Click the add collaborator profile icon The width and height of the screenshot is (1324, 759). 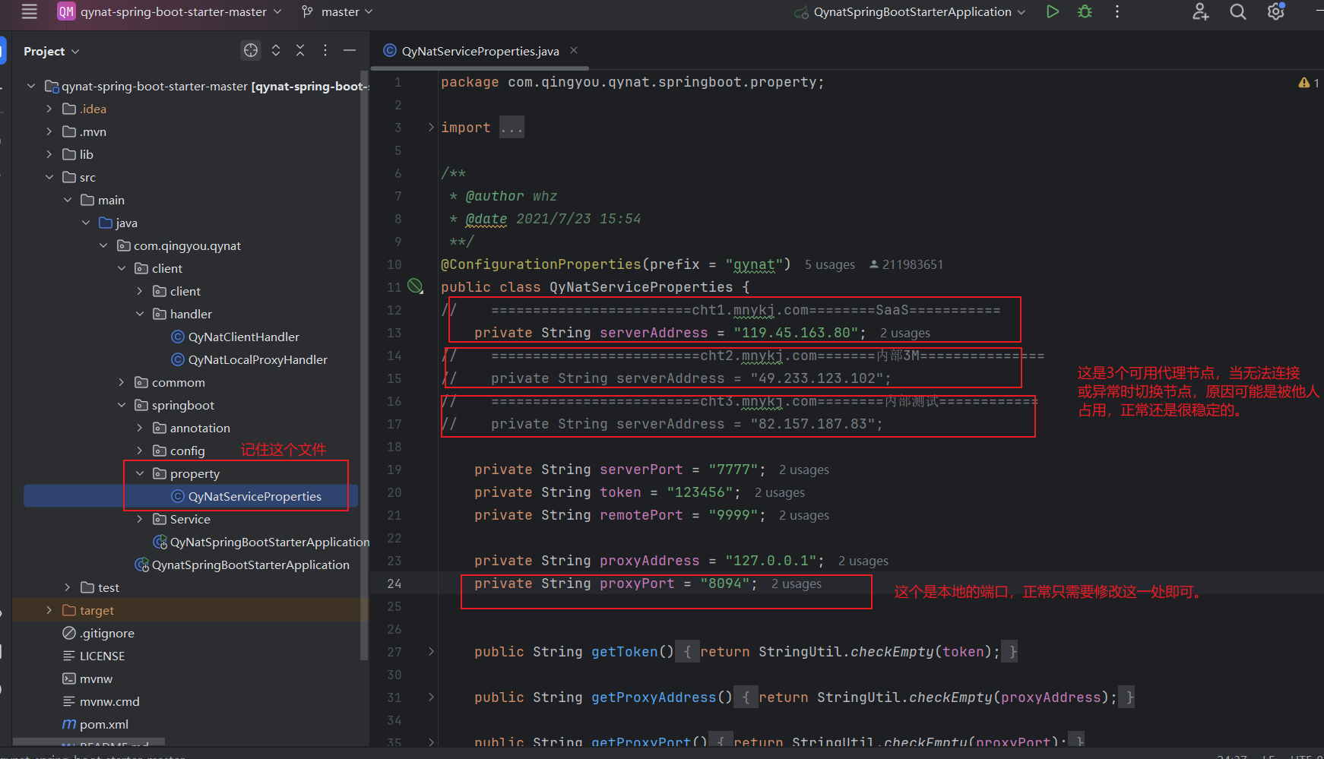pos(1200,12)
